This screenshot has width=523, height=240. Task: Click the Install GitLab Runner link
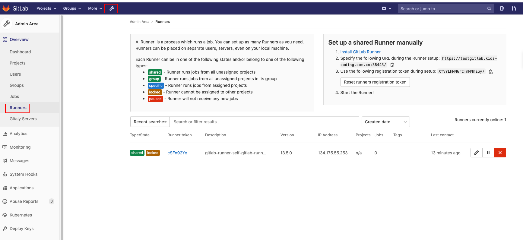click(x=360, y=52)
